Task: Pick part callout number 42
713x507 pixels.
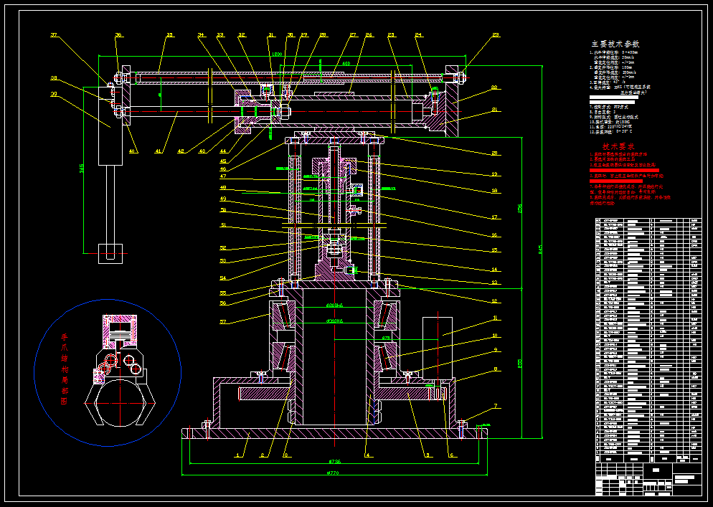Action: 181,151
